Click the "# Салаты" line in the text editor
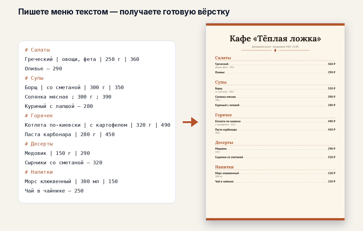 click(x=37, y=50)
